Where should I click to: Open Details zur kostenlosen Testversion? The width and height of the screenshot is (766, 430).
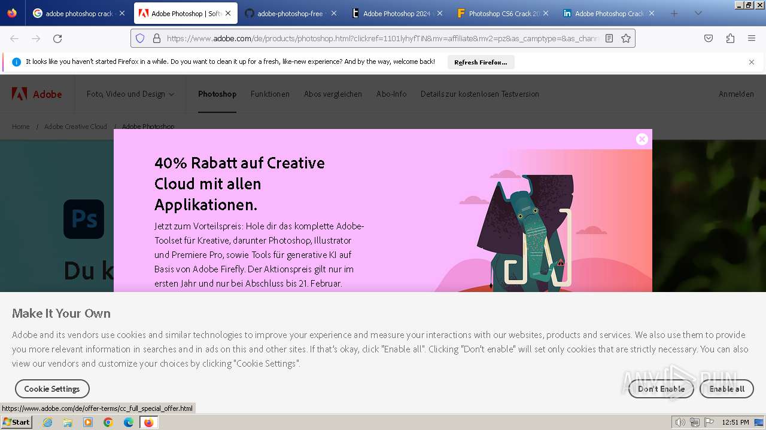tap(480, 94)
